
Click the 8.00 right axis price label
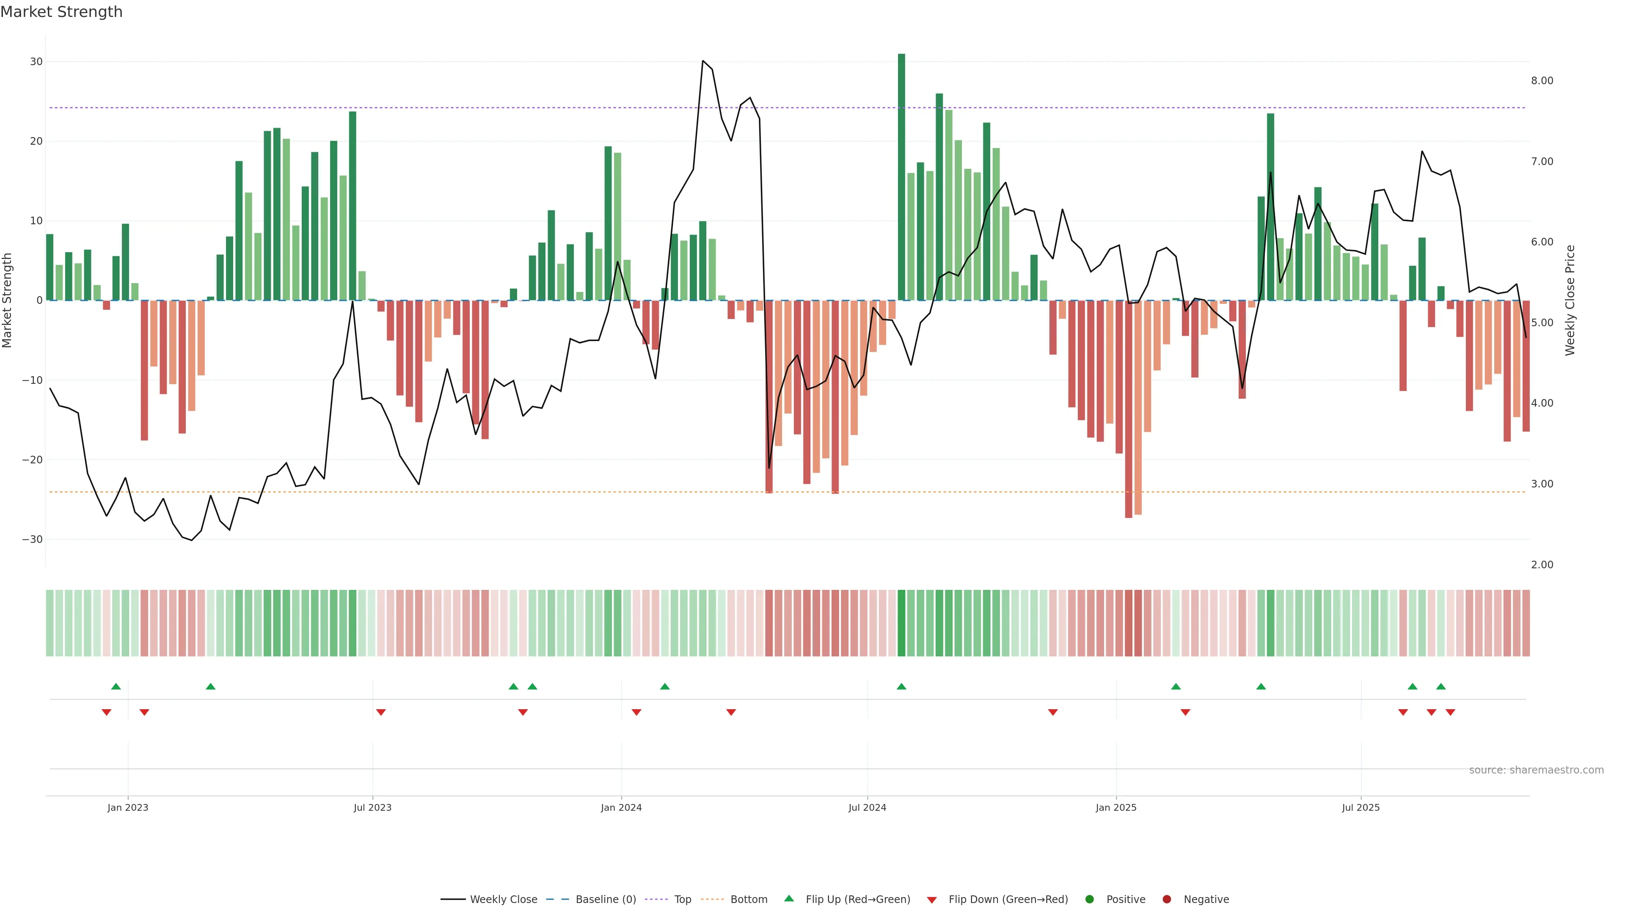tap(1542, 81)
